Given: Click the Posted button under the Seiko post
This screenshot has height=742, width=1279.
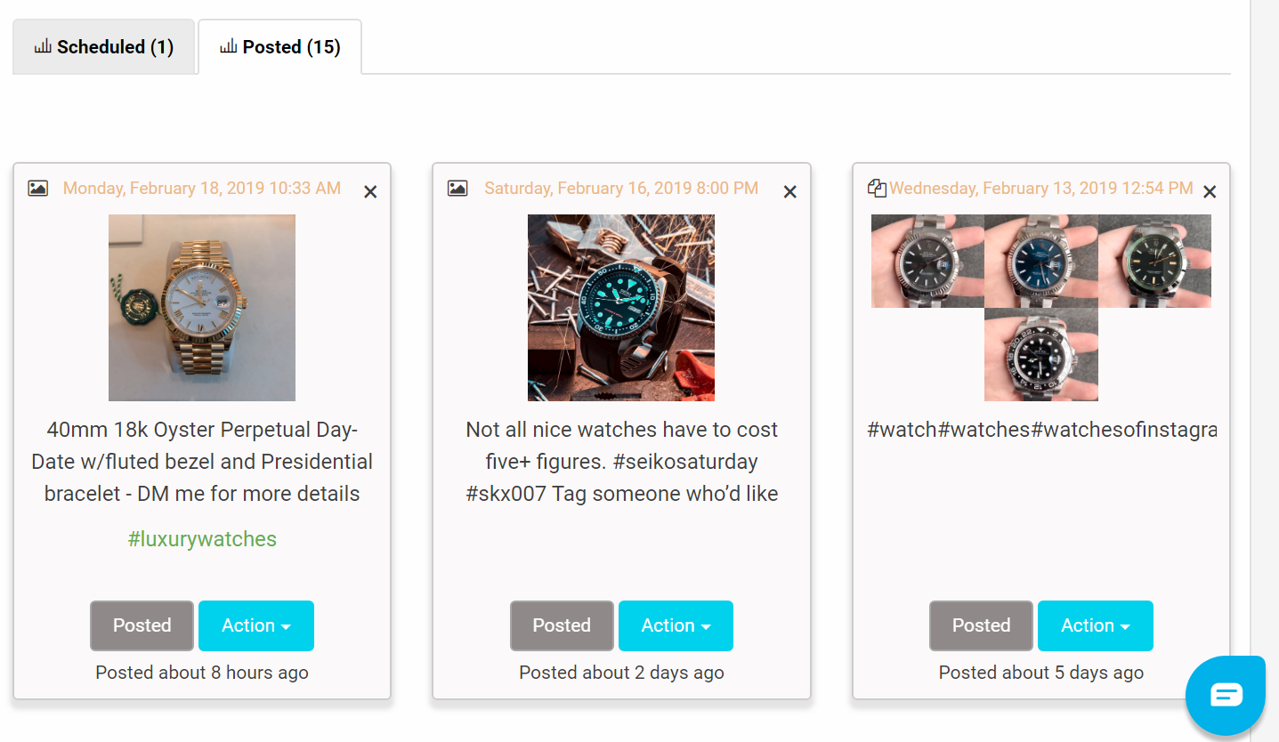Looking at the screenshot, I should click(562, 625).
